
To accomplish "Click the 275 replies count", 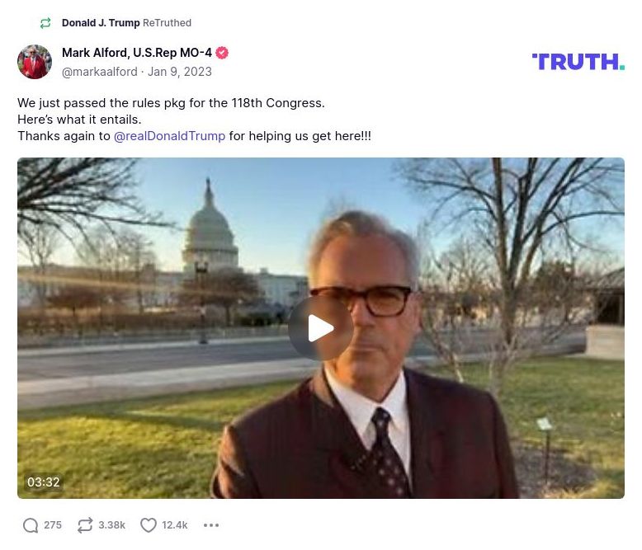I will [53, 525].
